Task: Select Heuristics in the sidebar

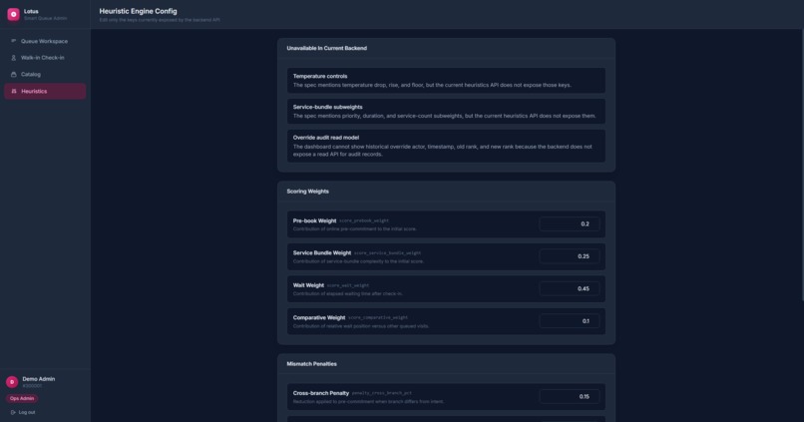Action: [x=45, y=91]
